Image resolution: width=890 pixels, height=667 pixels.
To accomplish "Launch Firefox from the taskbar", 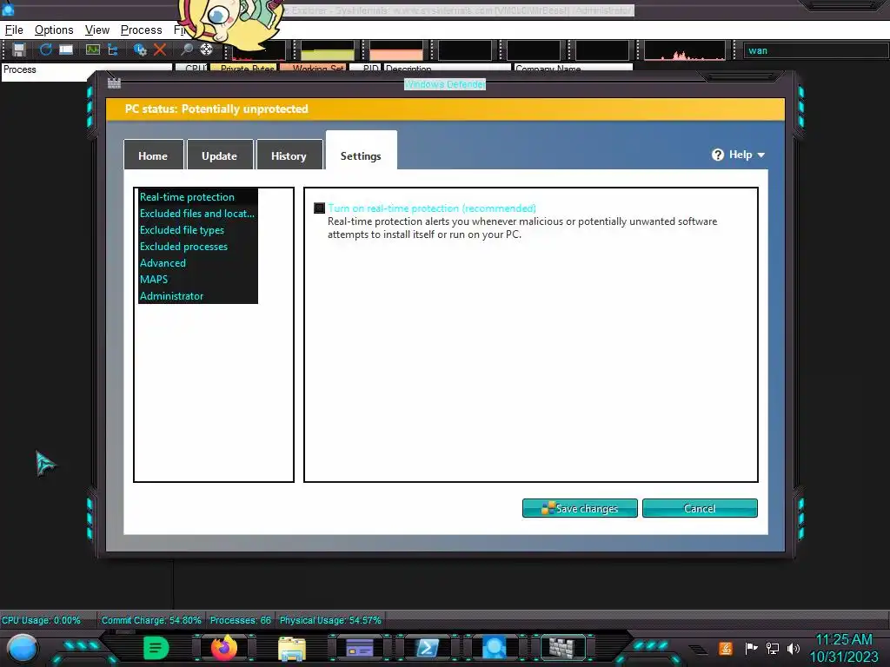I will [223, 648].
